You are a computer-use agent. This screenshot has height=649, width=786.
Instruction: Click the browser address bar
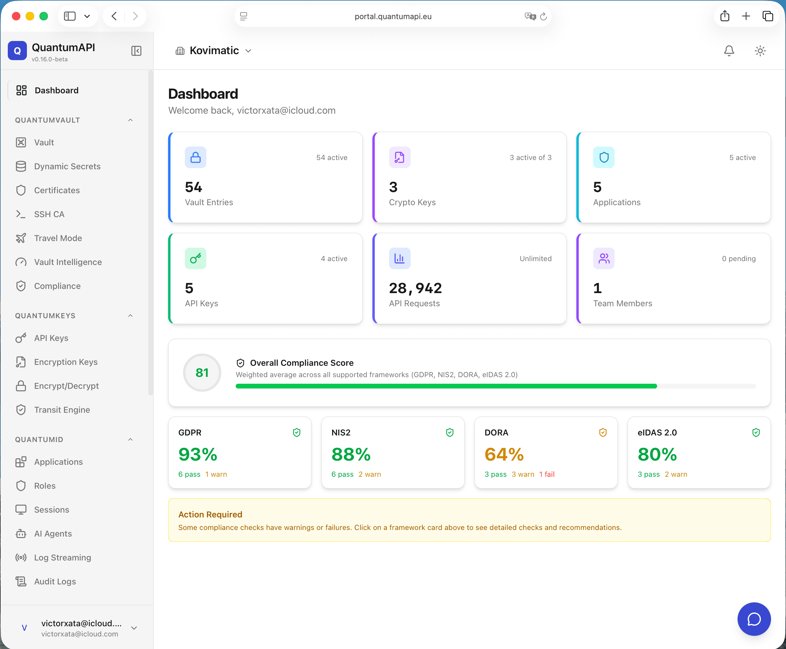[393, 16]
